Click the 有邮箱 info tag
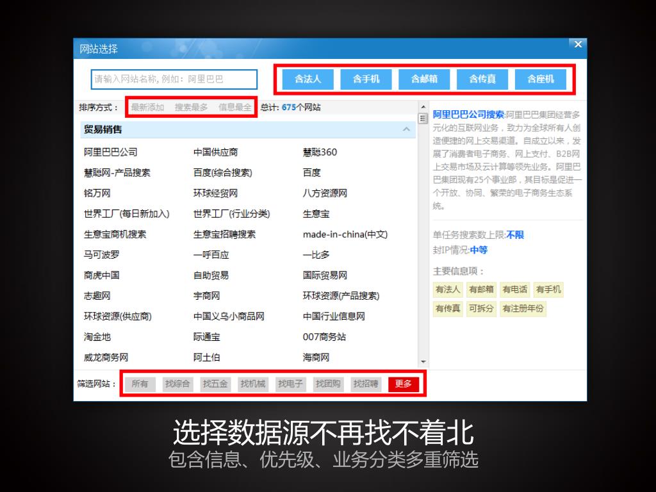The height and width of the screenshot is (492, 656). pos(481,290)
